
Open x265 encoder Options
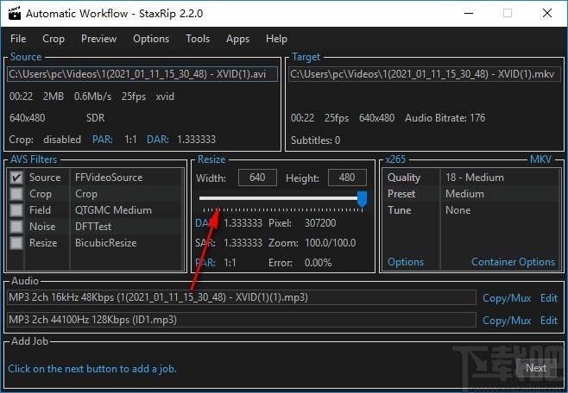(406, 262)
